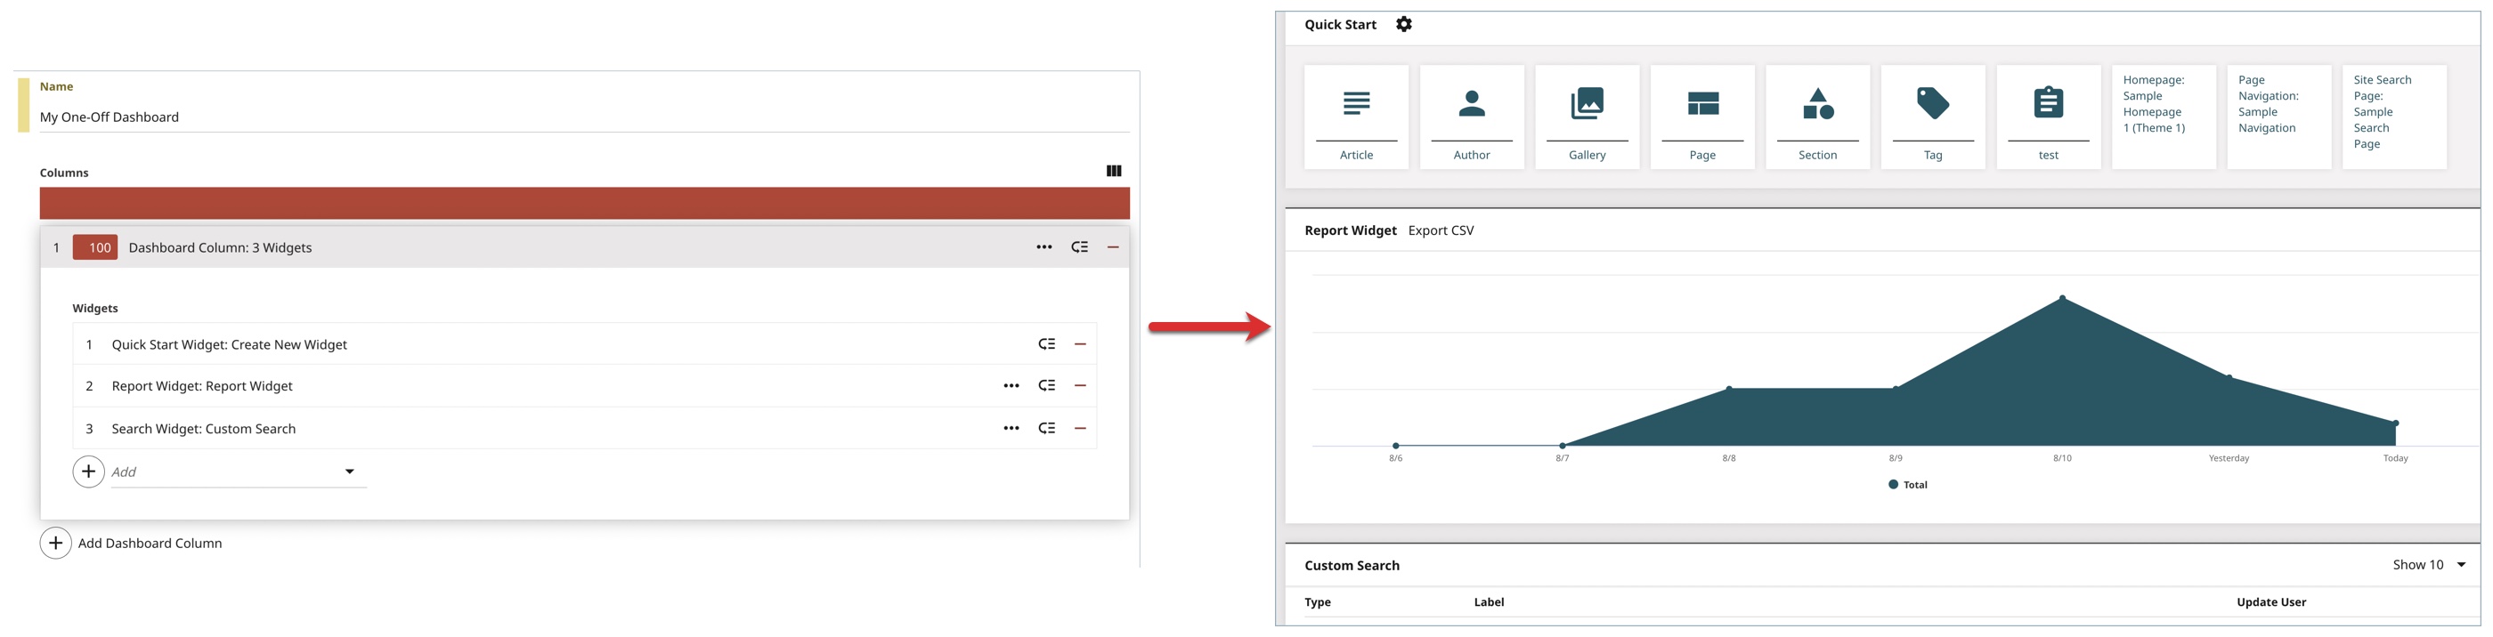
Task: Click the Search Widget row's edit-inline icon
Action: 1046,428
